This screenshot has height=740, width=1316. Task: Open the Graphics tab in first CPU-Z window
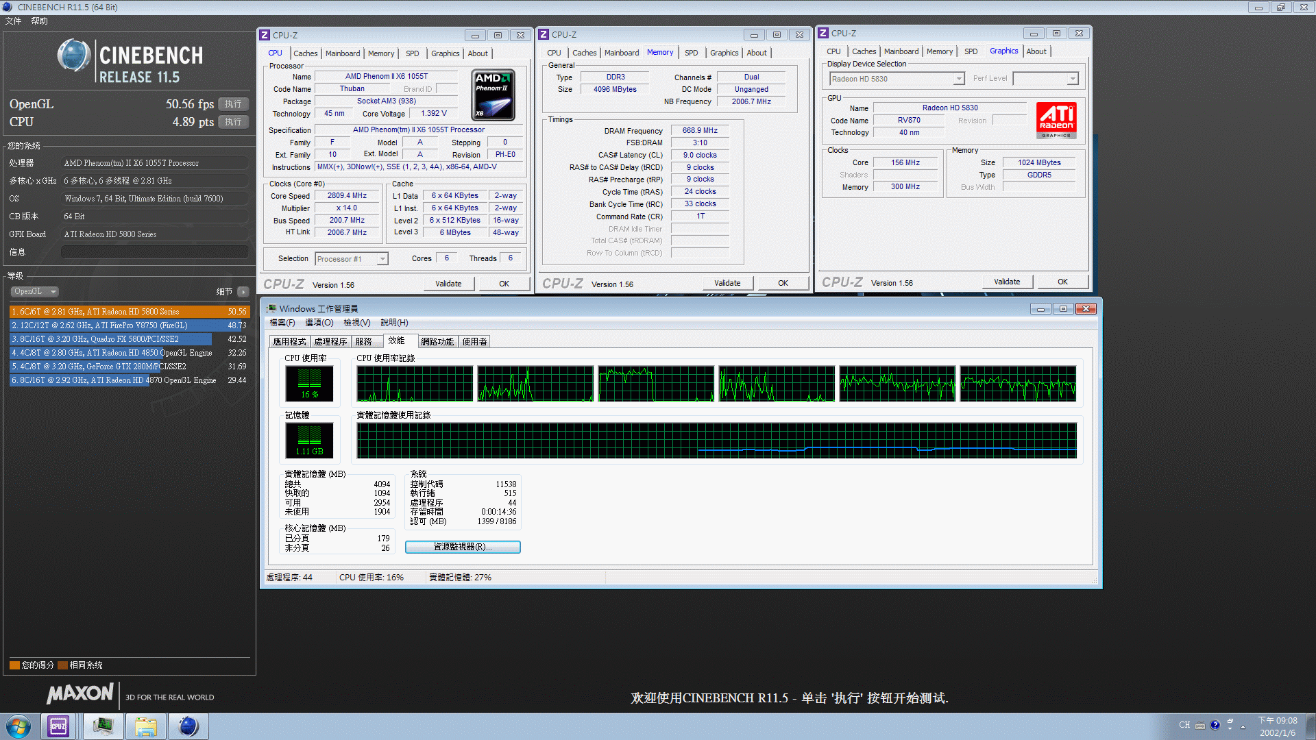(445, 53)
